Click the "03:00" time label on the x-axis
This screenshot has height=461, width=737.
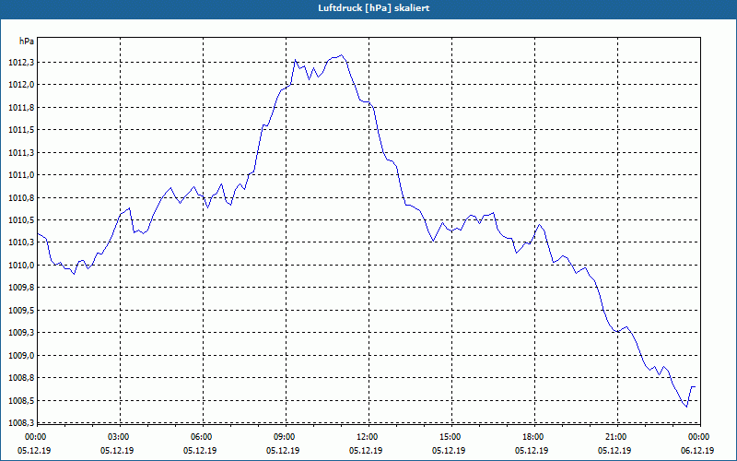(119, 437)
